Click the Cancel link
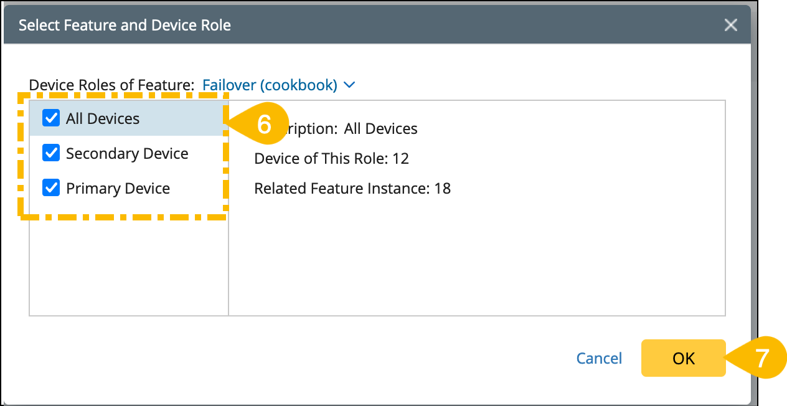Image resolution: width=787 pixels, height=406 pixels. pyautogui.click(x=599, y=358)
